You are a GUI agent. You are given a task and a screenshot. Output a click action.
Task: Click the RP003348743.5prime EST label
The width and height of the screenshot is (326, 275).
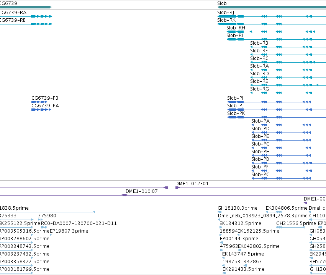click(x=25, y=246)
